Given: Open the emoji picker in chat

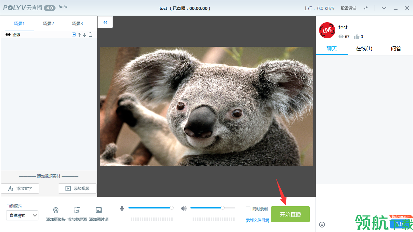Looking at the screenshot, I should click(x=322, y=225).
